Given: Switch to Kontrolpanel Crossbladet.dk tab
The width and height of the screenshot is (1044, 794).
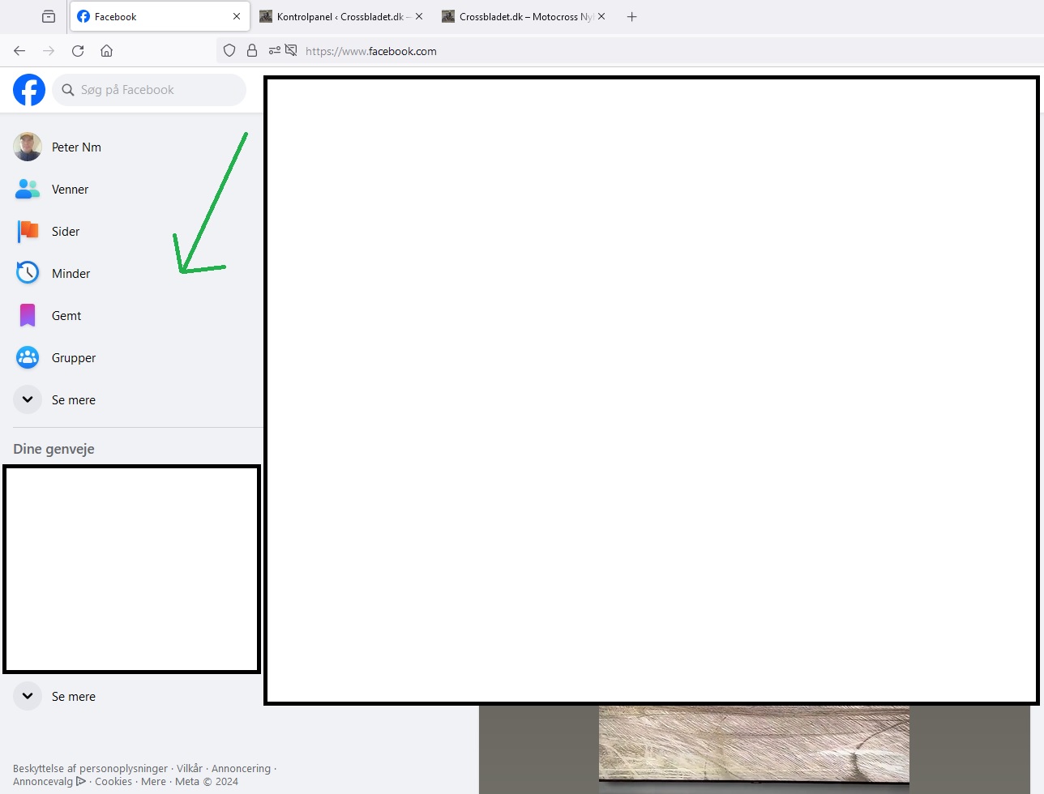Looking at the screenshot, I should point(340,16).
